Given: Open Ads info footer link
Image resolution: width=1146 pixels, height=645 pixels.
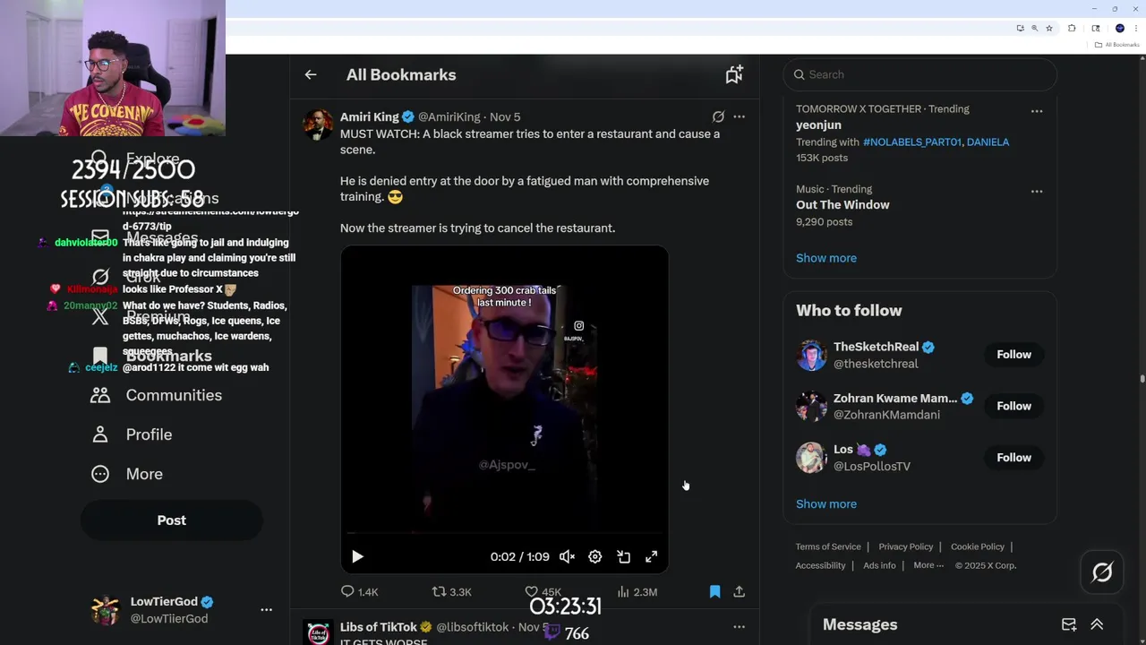Looking at the screenshot, I should tap(879, 565).
